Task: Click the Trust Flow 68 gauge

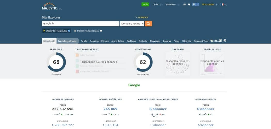Action: point(56,62)
